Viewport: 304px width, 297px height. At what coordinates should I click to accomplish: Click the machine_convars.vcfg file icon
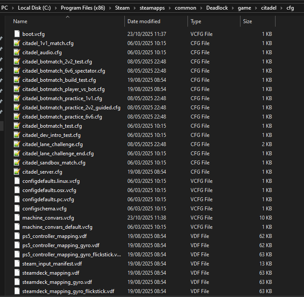(x=17, y=218)
